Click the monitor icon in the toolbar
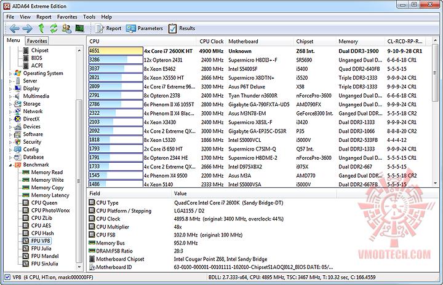Image resolution: width=443 pixels, height=285 pixels. (79, 28)
